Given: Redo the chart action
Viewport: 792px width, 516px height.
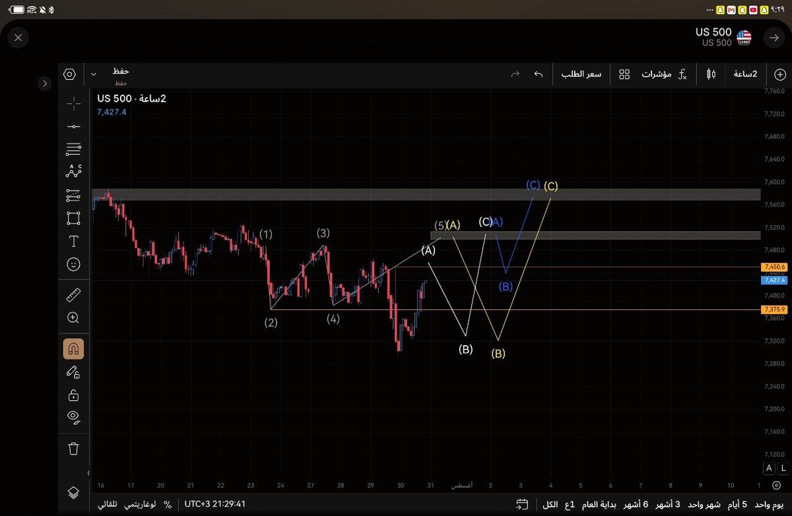Looking at the screenshot, I should click(x=515, y=74).
